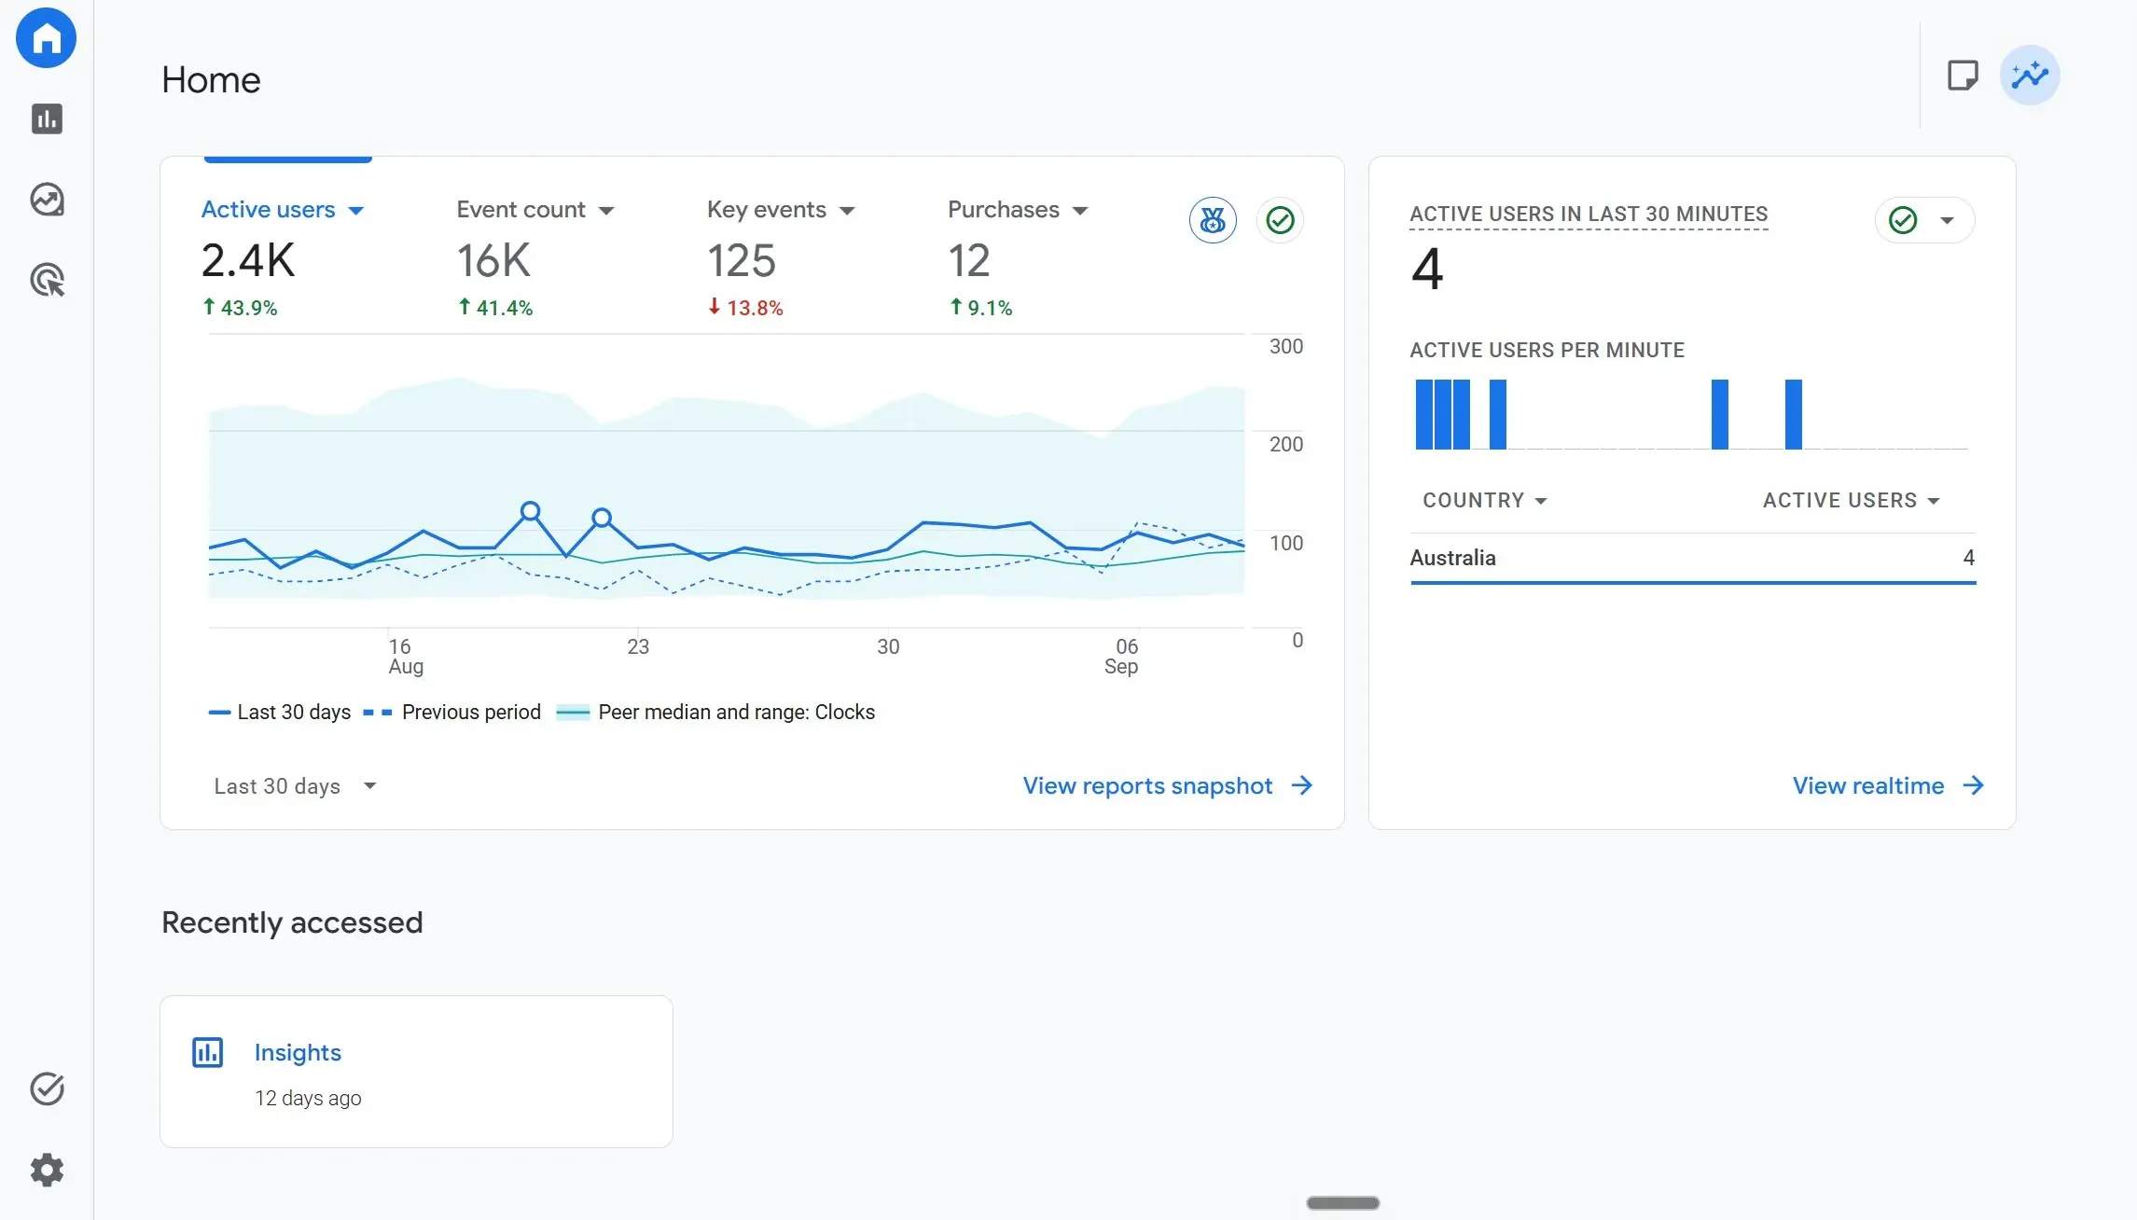The width and height of the screenshot is (2137, 1220).
Task: Click the Last 30 days legend entry
Action: coord(280,713)
